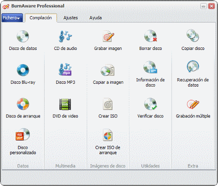Open Copiar a imagen tool
218x186 pixels.
tap(108, 74)
